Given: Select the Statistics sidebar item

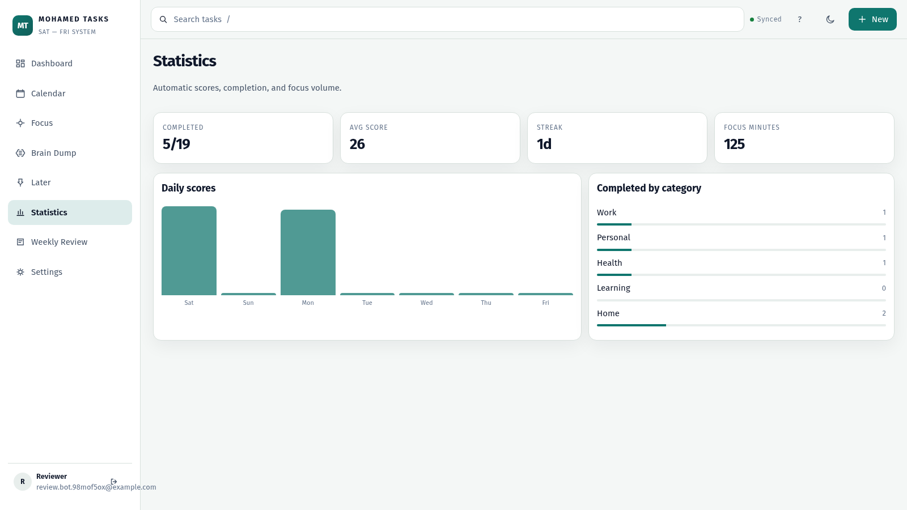Looking at the screenshot, I should click(70, 212).
